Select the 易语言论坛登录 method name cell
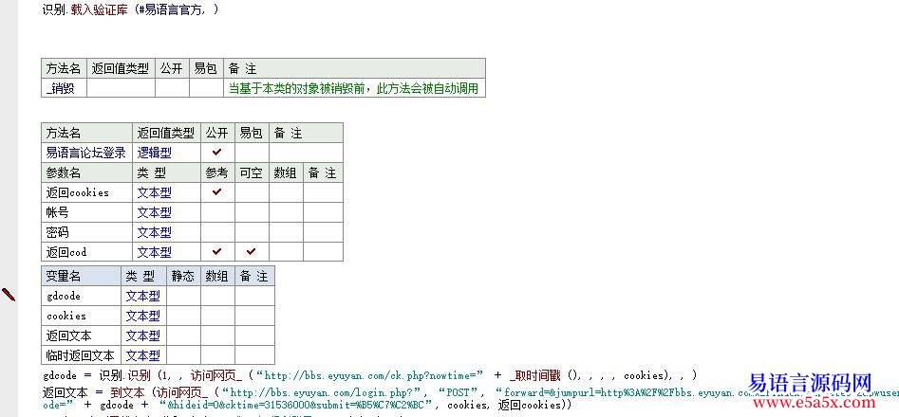The width and height of the screenshot is (899, 417). point(86,153)
